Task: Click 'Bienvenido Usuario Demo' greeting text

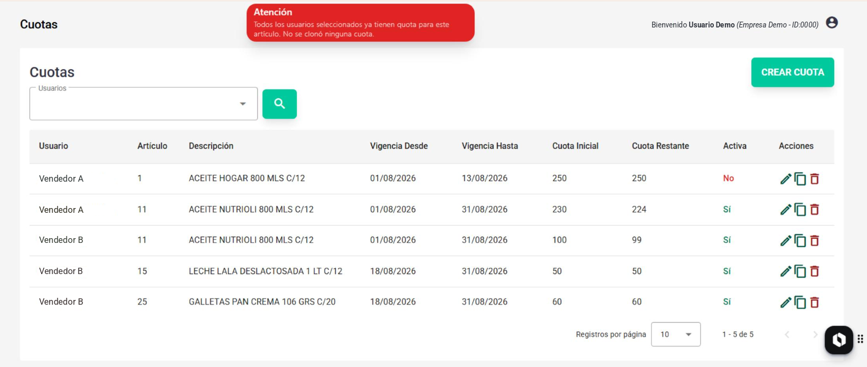Action: click(693, 25)
